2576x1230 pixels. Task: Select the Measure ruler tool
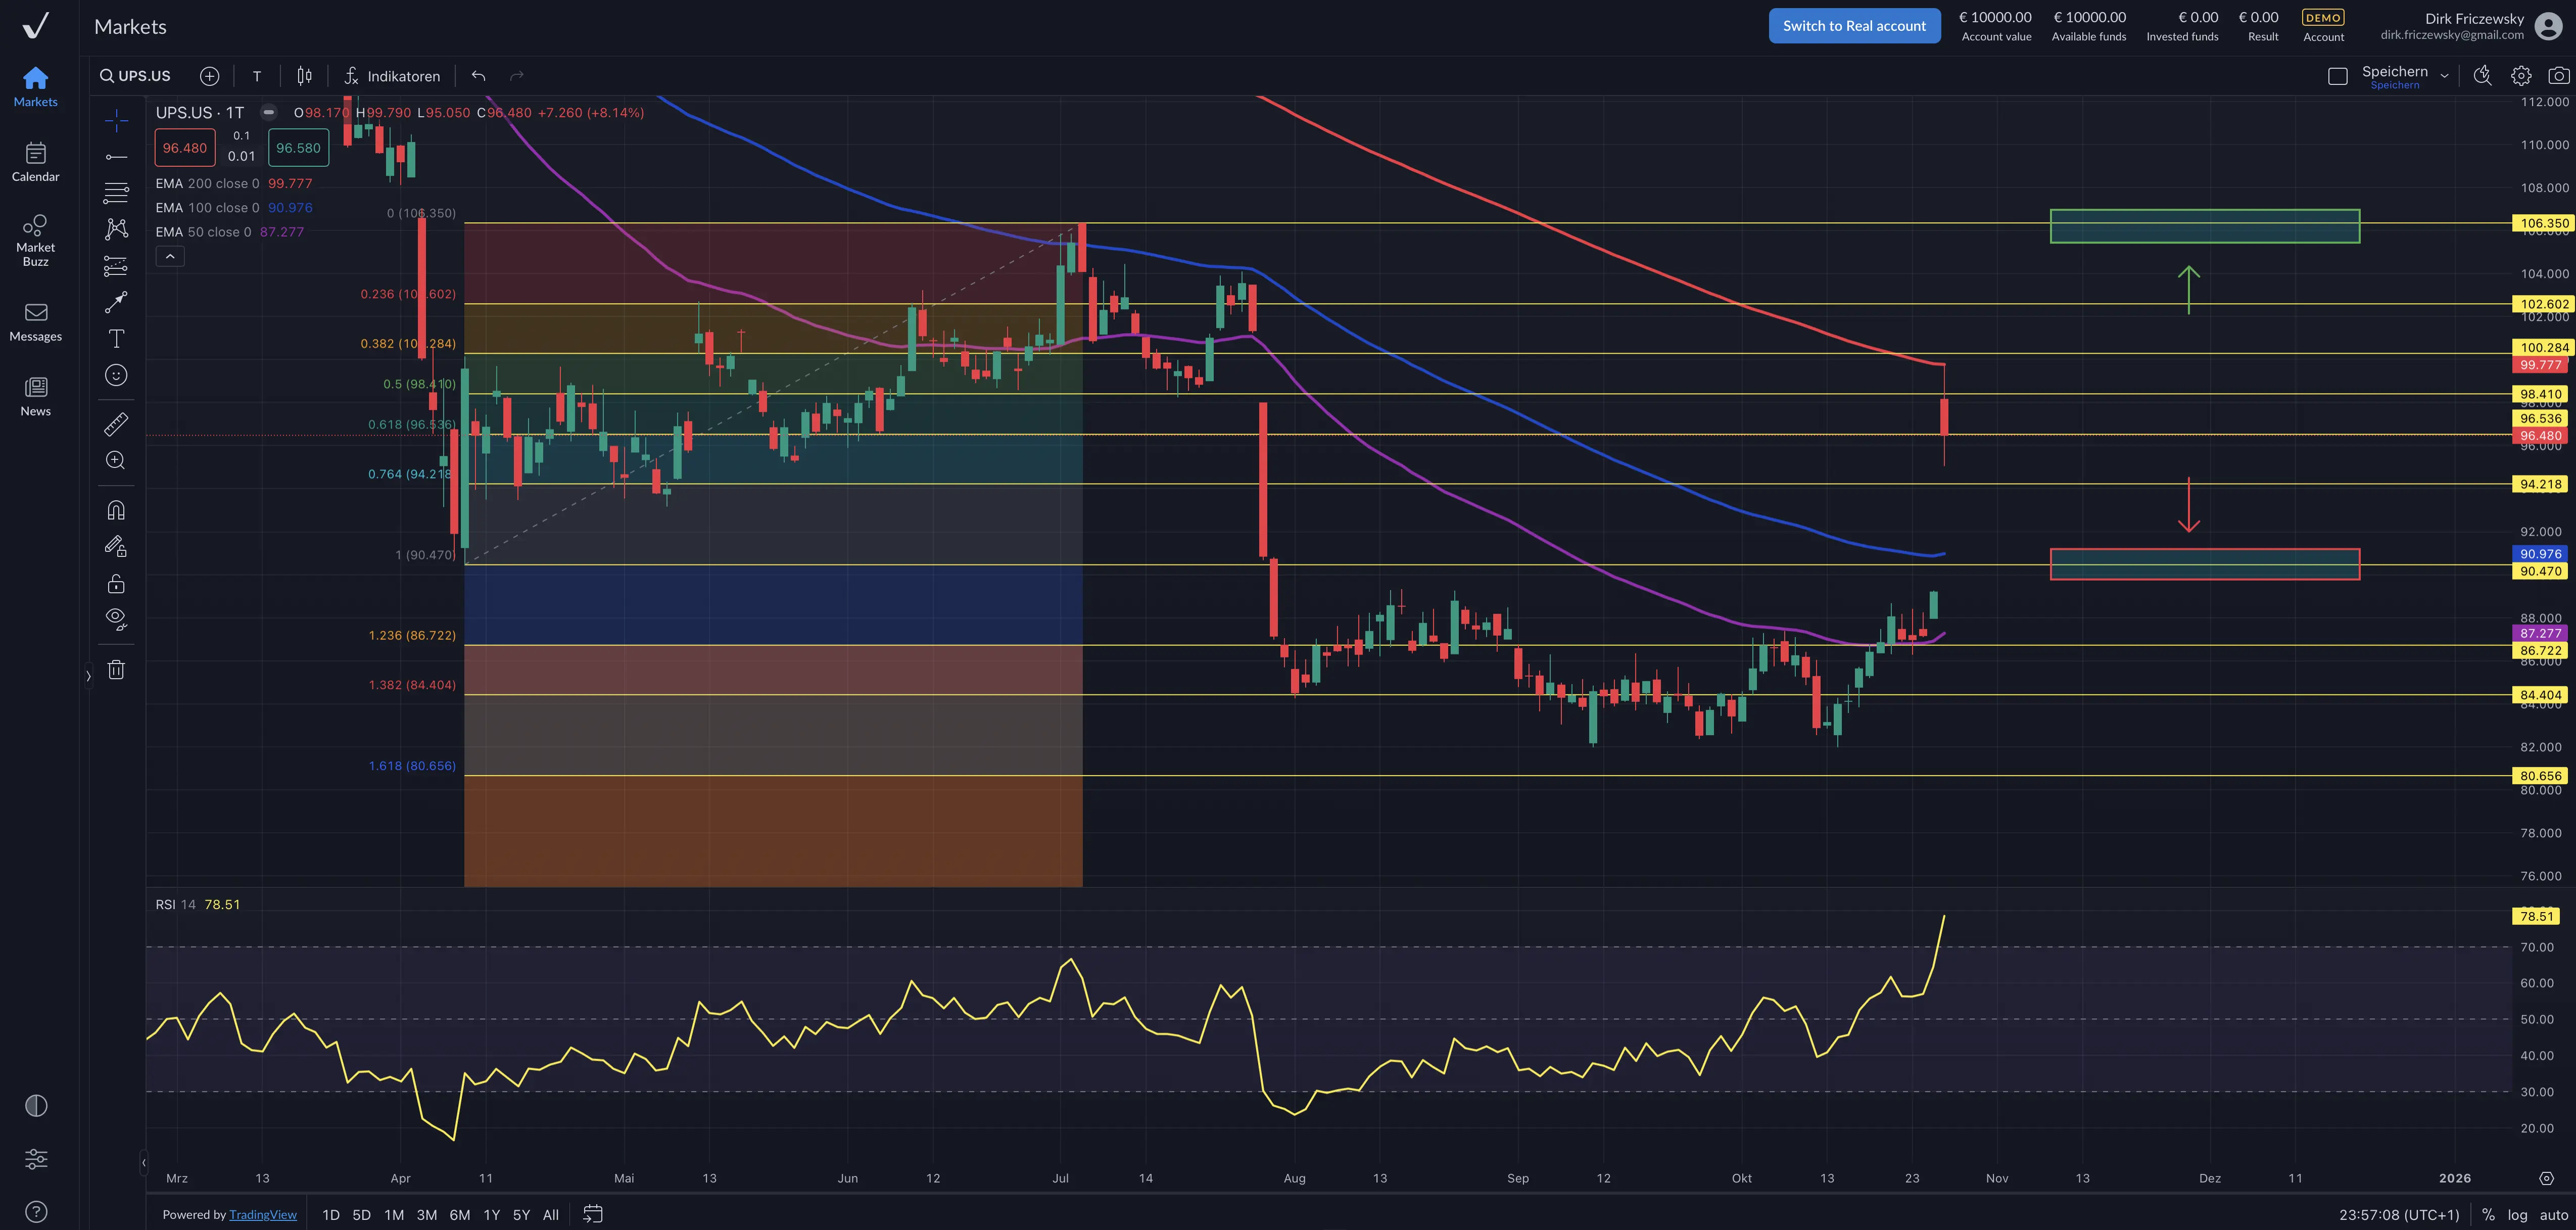tap(116, 424)
